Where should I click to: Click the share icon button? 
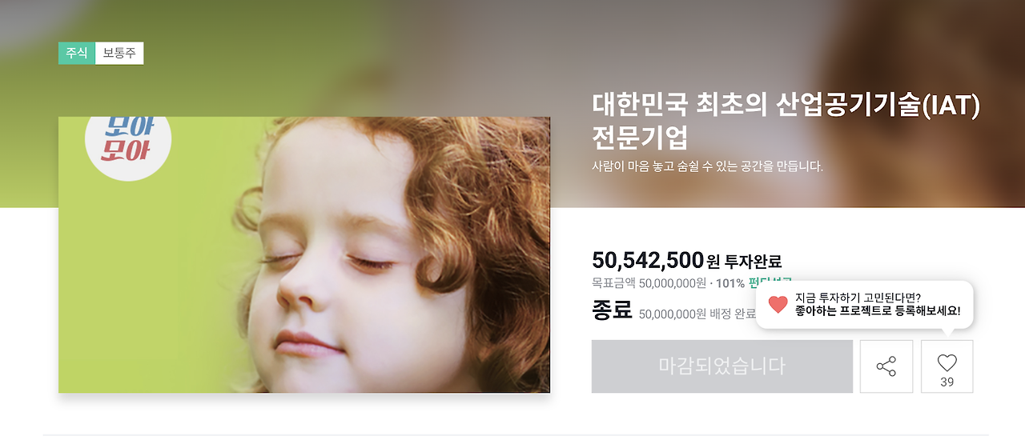coord(886,366)
